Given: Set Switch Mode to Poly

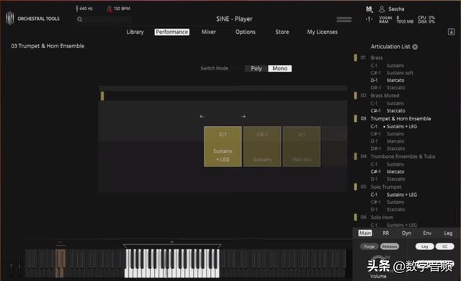Looking at the screenshot, I should [x=256, y=68].
